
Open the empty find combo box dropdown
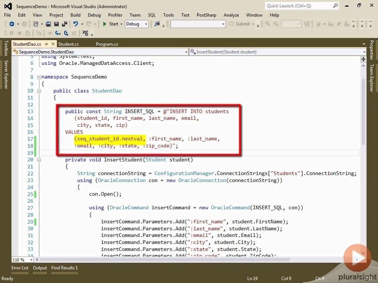[x=223, y=24]
